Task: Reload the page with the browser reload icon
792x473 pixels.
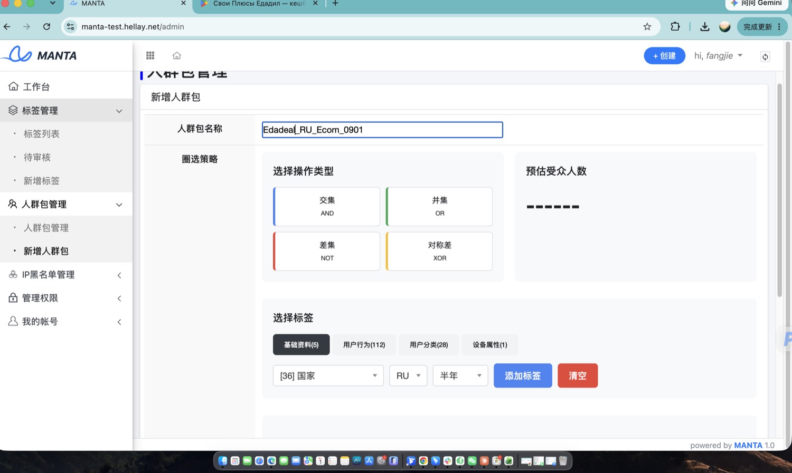Action: pyautogui.click(x=46, y=26)
